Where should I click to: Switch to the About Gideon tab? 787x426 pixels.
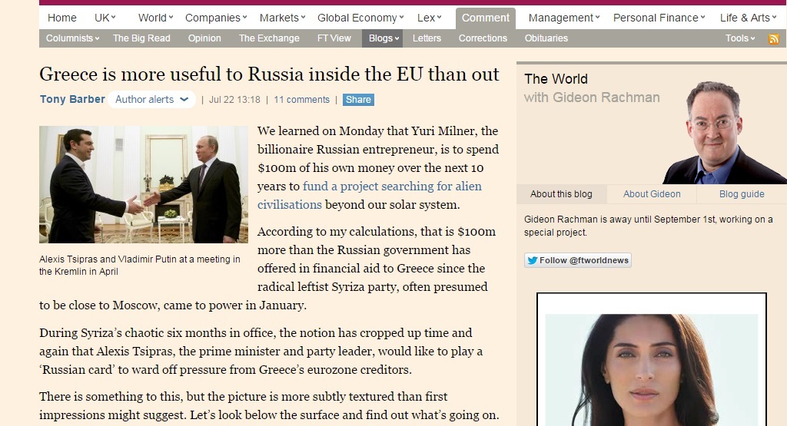click(652, 194)
